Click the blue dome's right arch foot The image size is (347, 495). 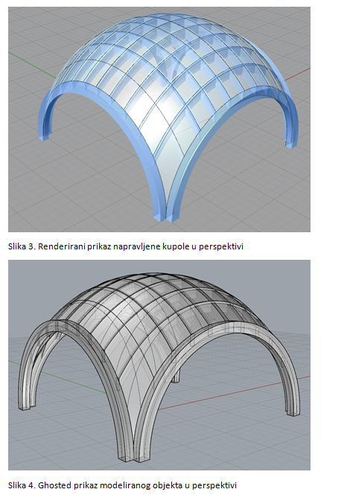291,144
